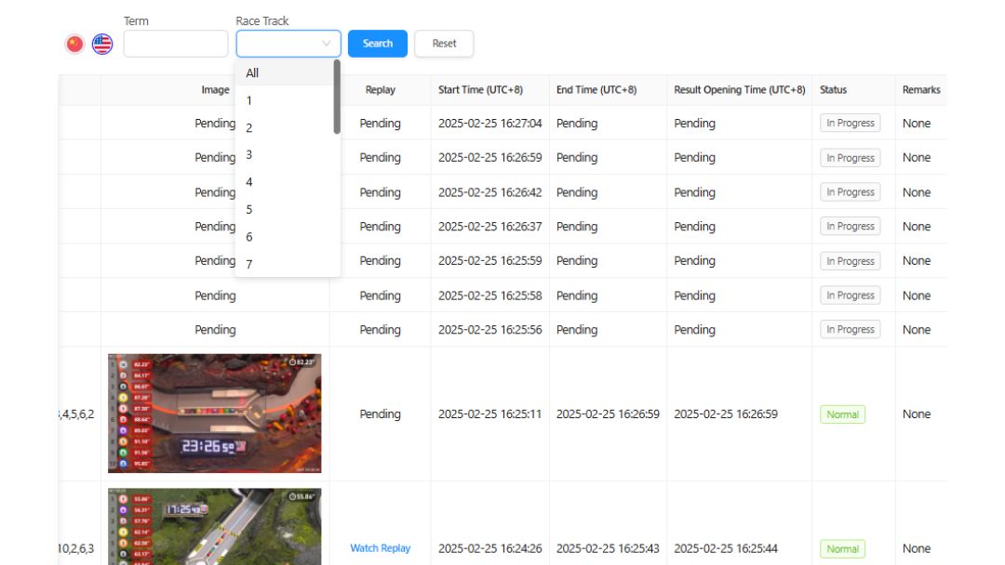Click result text '10,2,6,3' in forest row
This screenshot has width=1005, height=565.
tap(76, 548)
